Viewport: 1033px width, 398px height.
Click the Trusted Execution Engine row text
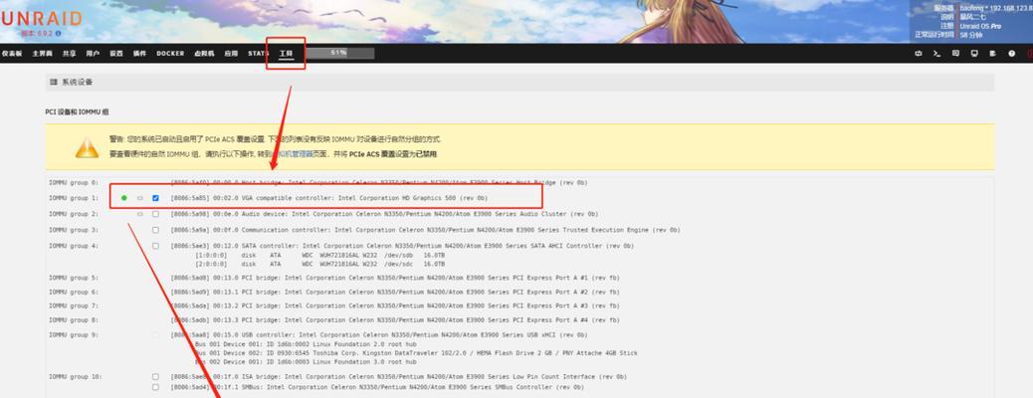tap(426, 230)
